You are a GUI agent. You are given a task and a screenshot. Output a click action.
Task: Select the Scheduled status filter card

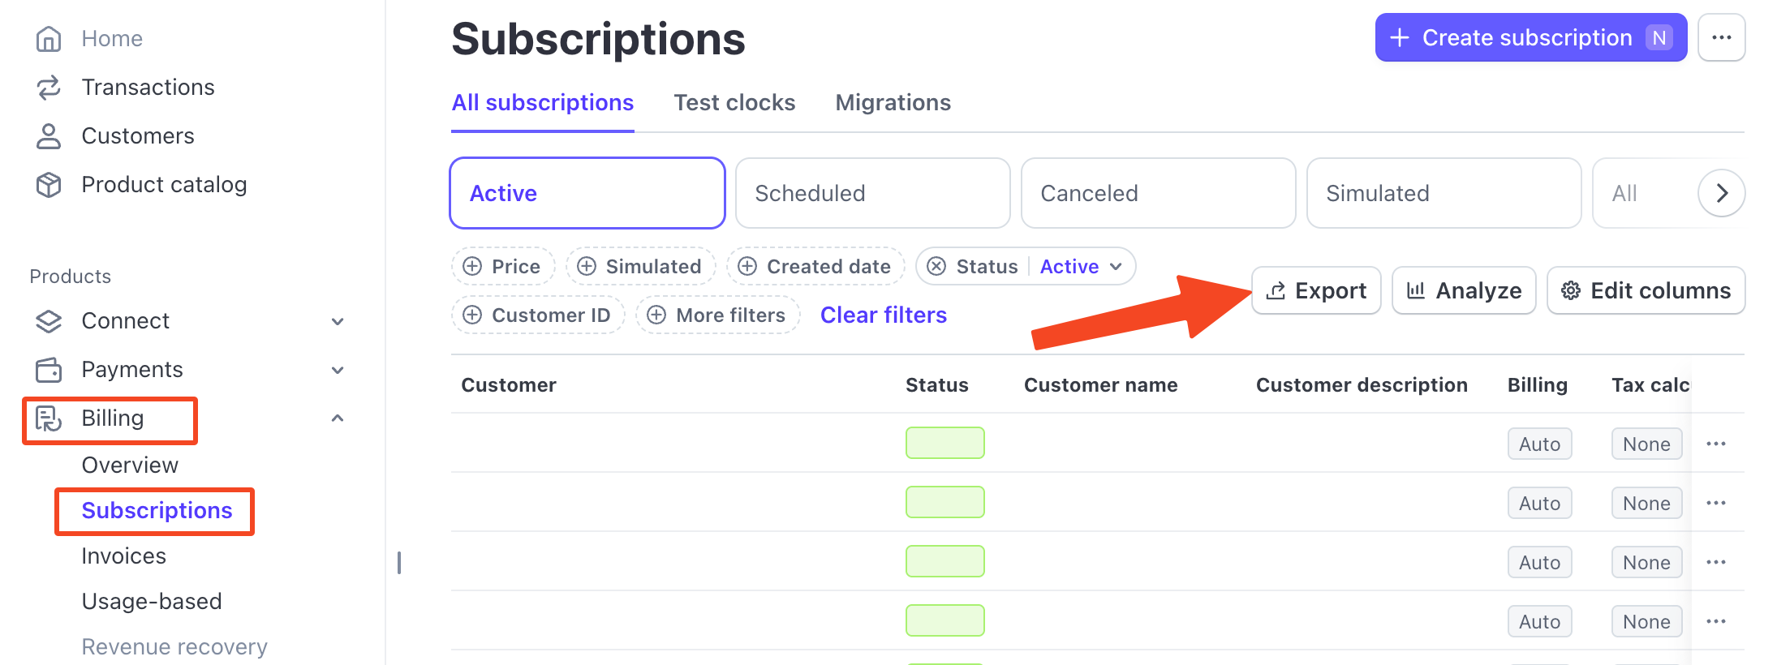pos(872,193)
